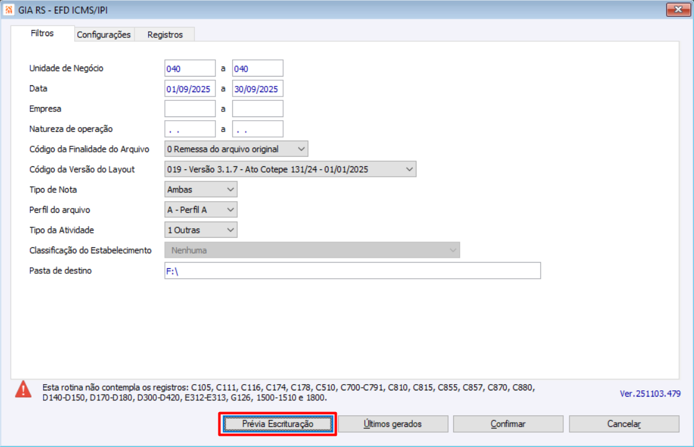Click the Unidade de Negócio label
The image size is (694, 447).
click(67, 68)
